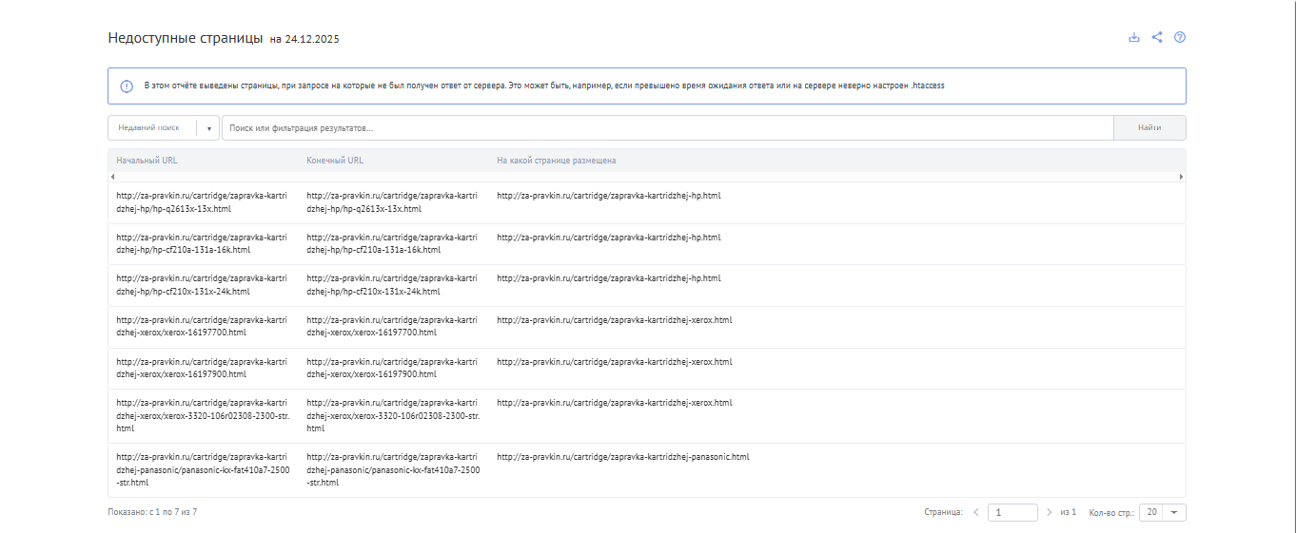Open final URL xerox-3320-106r02308-2300-str.html
Image resolution: width=1296 pixels, height=533 pixels.
pyautogui.click(x=393, y=415)
